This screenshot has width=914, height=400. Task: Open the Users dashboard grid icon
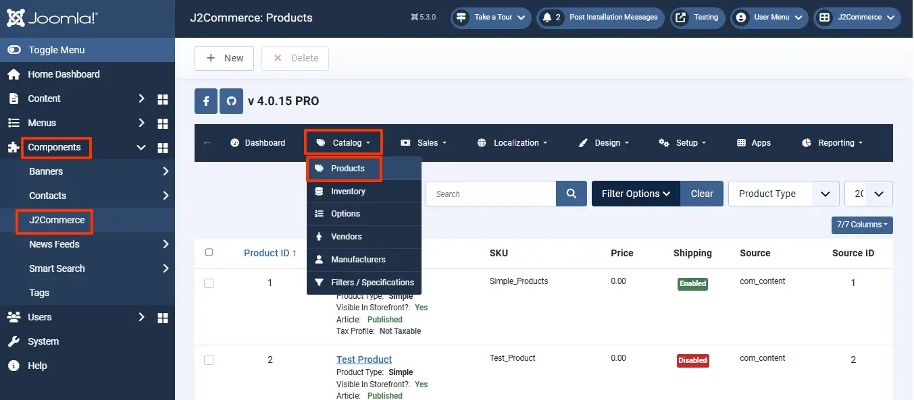(x=162, y=318)
